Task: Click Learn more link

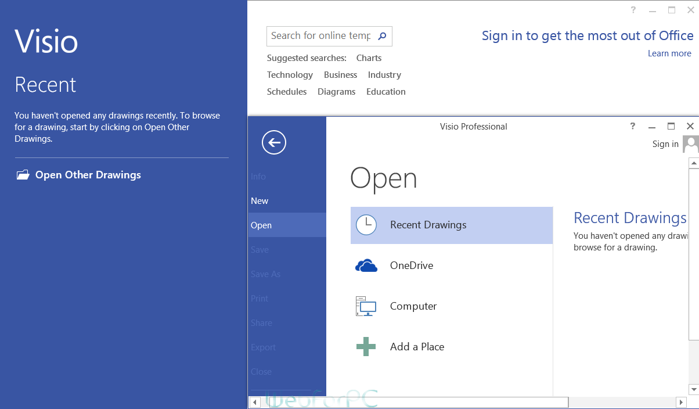Action: click(669, 53)
